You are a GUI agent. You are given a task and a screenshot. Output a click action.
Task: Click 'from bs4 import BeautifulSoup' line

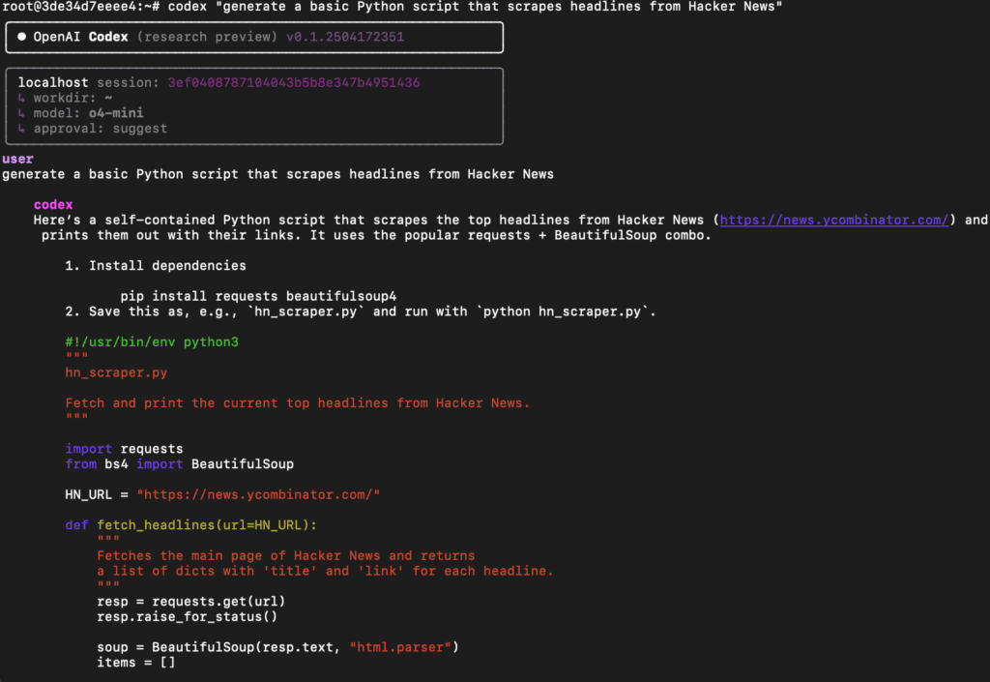[179, 464]
